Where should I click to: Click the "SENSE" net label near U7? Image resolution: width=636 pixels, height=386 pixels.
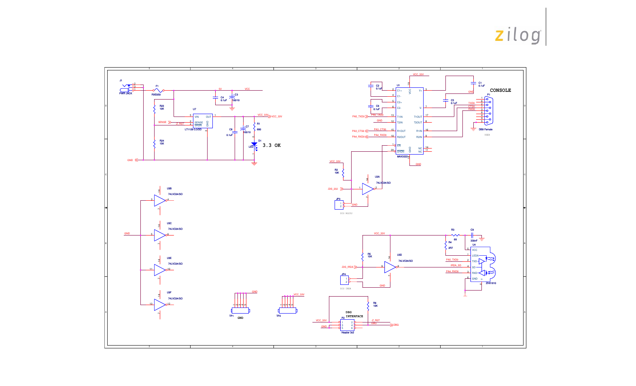(x=162, y=122)
